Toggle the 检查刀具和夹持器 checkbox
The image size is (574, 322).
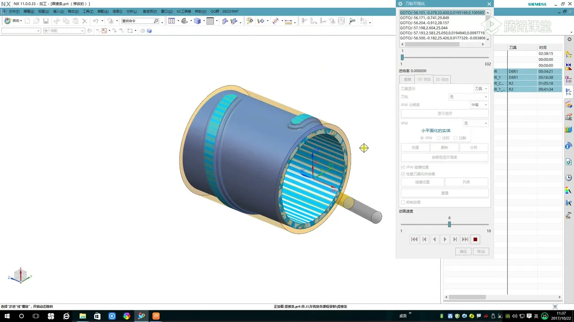point(403,174)
